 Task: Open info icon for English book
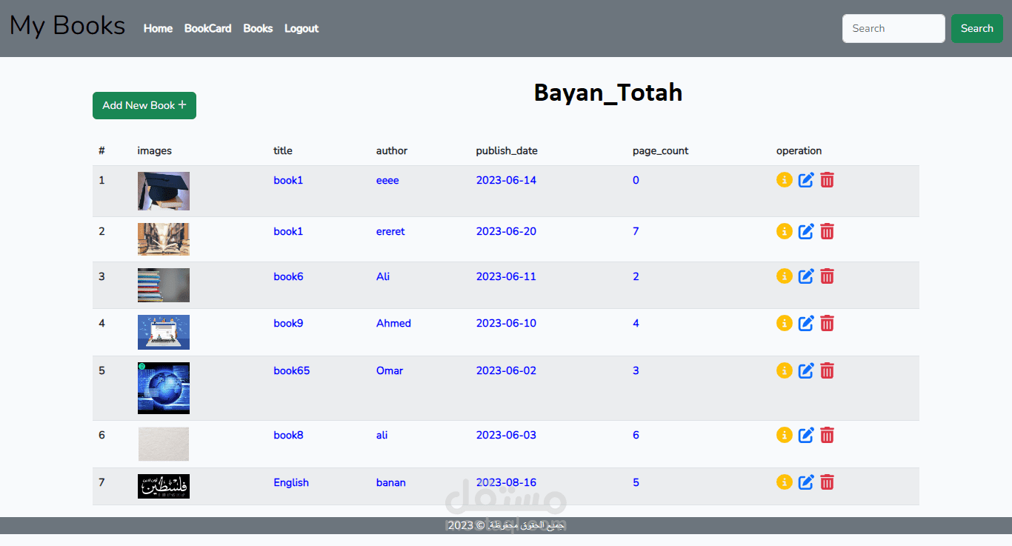(785, 482)
